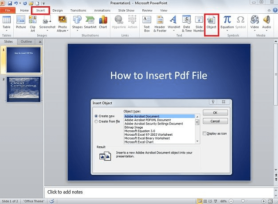The height and width of the screenshot is (204, 278).
Task: Save the presentation from quick access toolbar
Action: tap(10, 3)
